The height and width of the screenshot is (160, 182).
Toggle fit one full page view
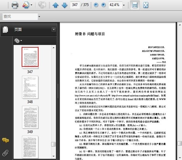click(x=145, y=5)
